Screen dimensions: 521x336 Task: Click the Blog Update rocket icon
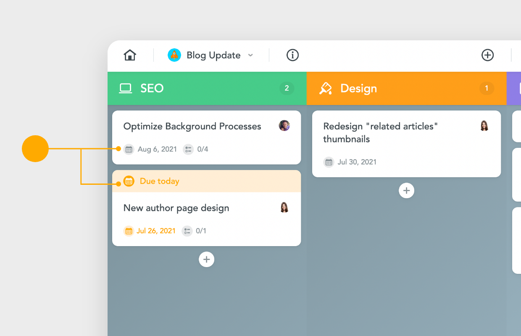tap(174, 55)
